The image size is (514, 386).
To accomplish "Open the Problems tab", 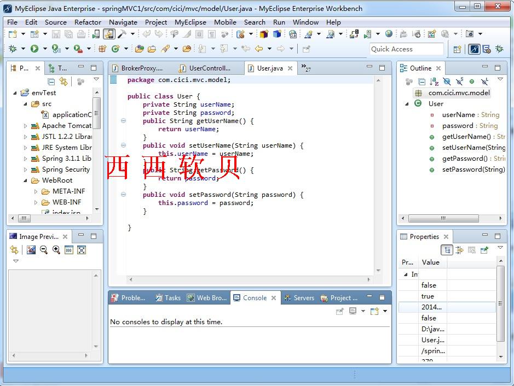I will point(129,298).
